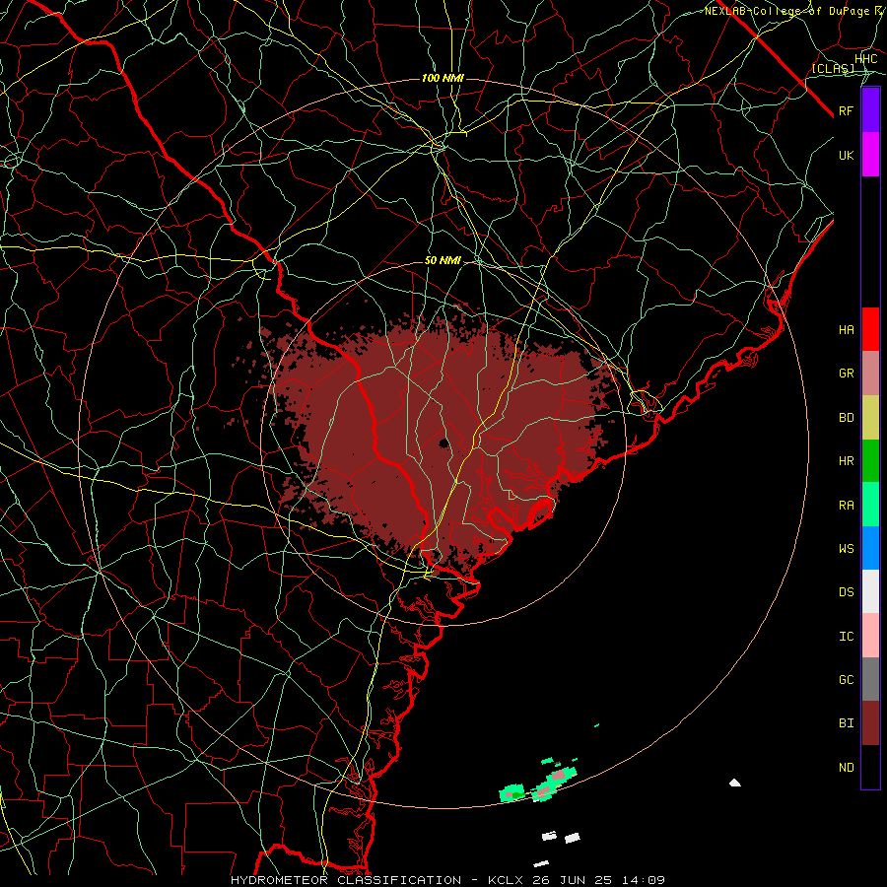Image resolution: width=887 pixels, height=887 pixels.
Task: Click the BD yellow legend swatch
Action: pyautogui.click(x=870, y=418)
